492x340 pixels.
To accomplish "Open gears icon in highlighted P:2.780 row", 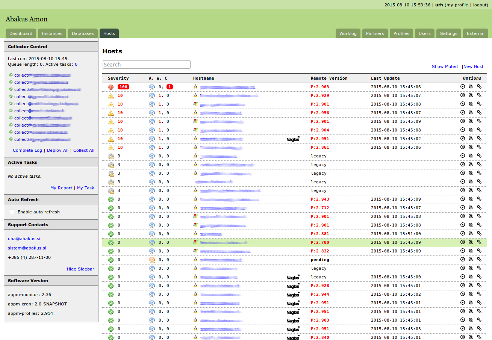I will pyautogui.click(x=479, y=242).
